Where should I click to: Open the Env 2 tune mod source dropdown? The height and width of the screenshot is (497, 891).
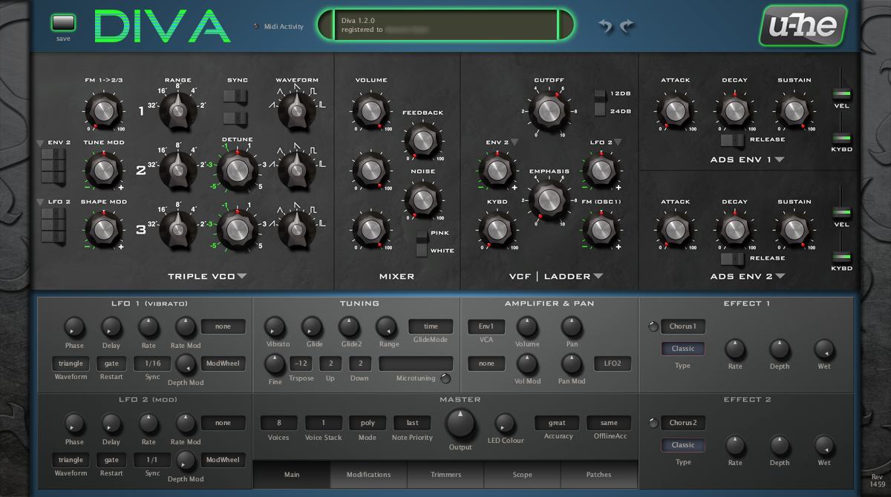coord(40,142)
